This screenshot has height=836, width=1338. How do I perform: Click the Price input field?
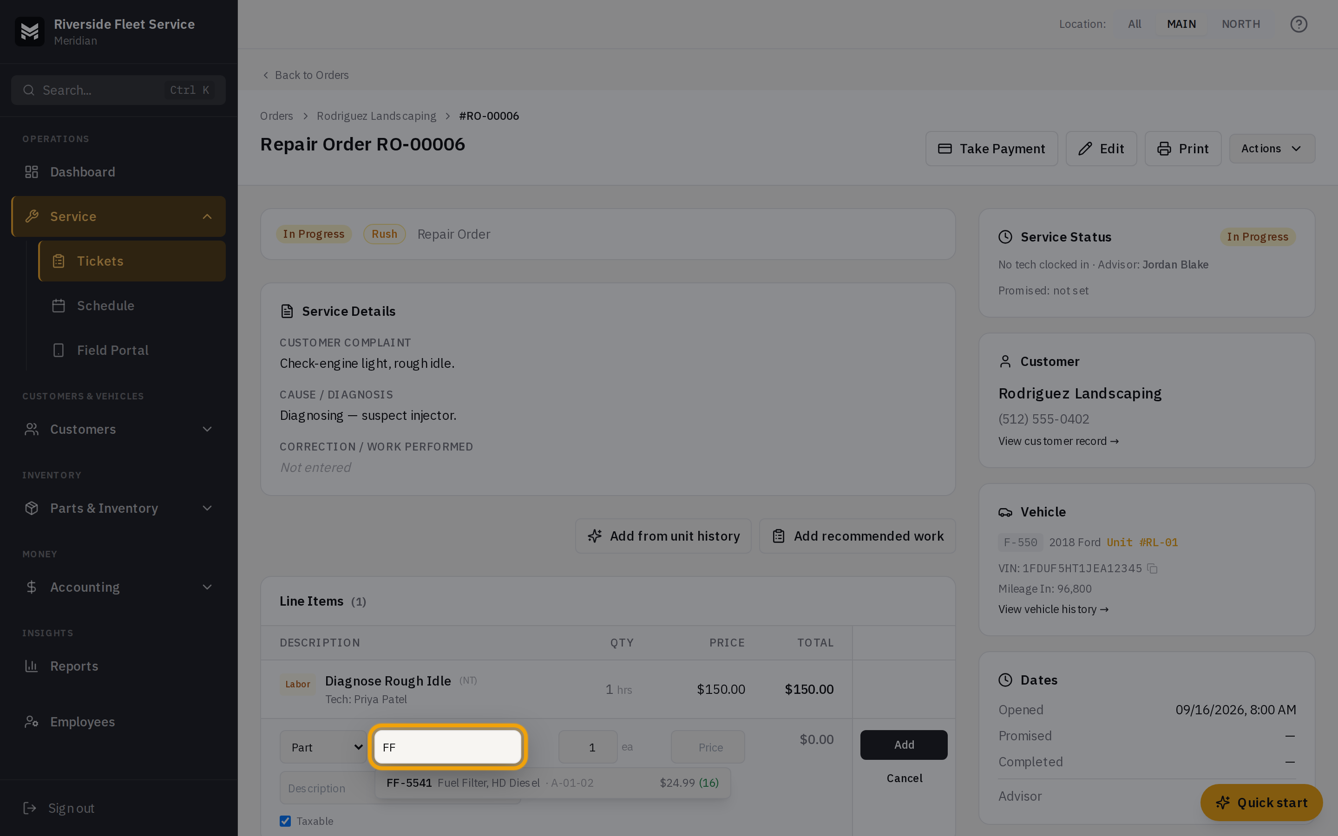tap(708, 747)
